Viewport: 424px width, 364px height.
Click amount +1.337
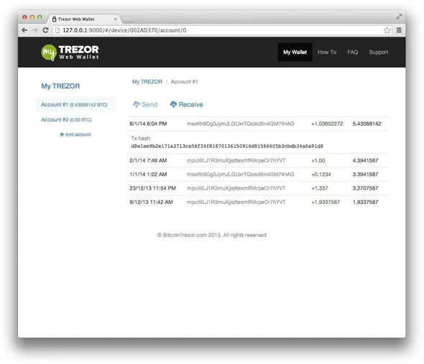[x=319, y=188]
